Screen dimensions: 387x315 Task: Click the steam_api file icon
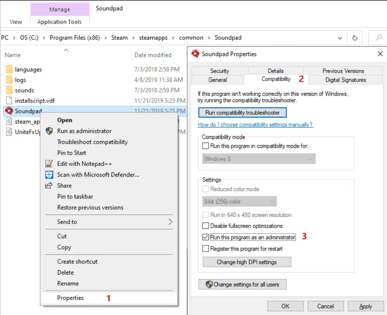click(x=9, y=122)
